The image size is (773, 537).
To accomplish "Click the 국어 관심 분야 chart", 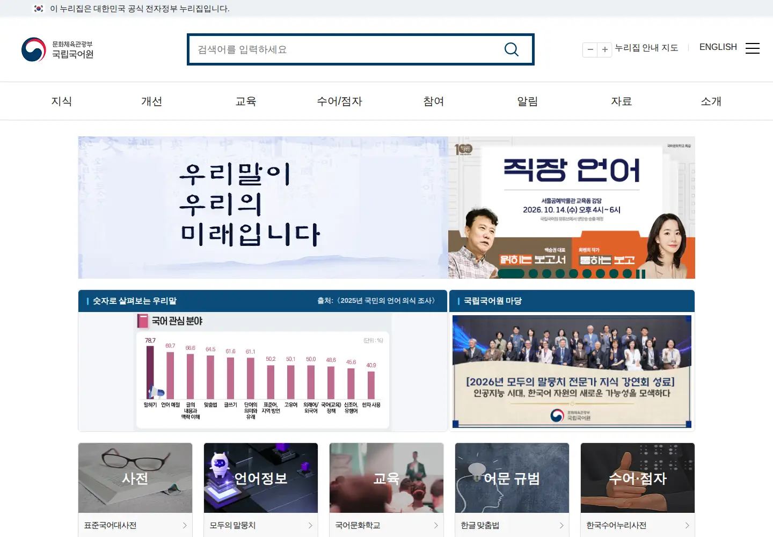I will (263, 372).
